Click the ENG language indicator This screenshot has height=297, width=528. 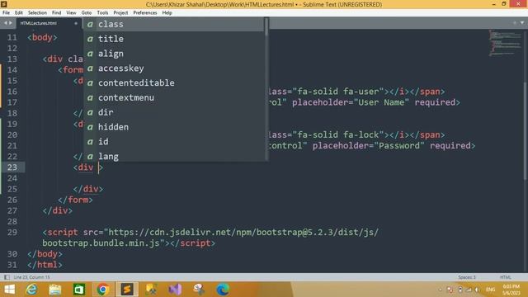(490, 290)
